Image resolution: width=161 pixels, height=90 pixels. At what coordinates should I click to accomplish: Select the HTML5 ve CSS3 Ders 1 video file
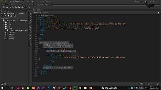[19, 30]
